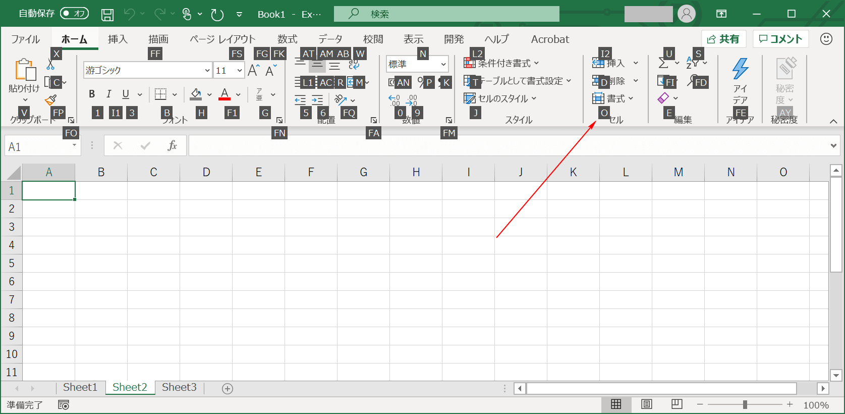
Task: Switch to Page Layout view icon
Action: click(x=646, y=404)
